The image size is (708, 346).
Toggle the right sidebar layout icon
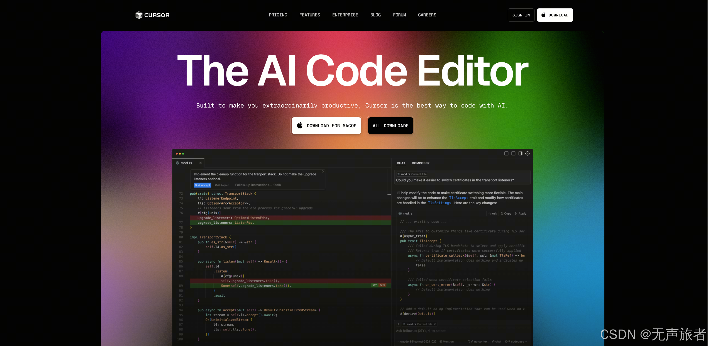coord(520,153)
